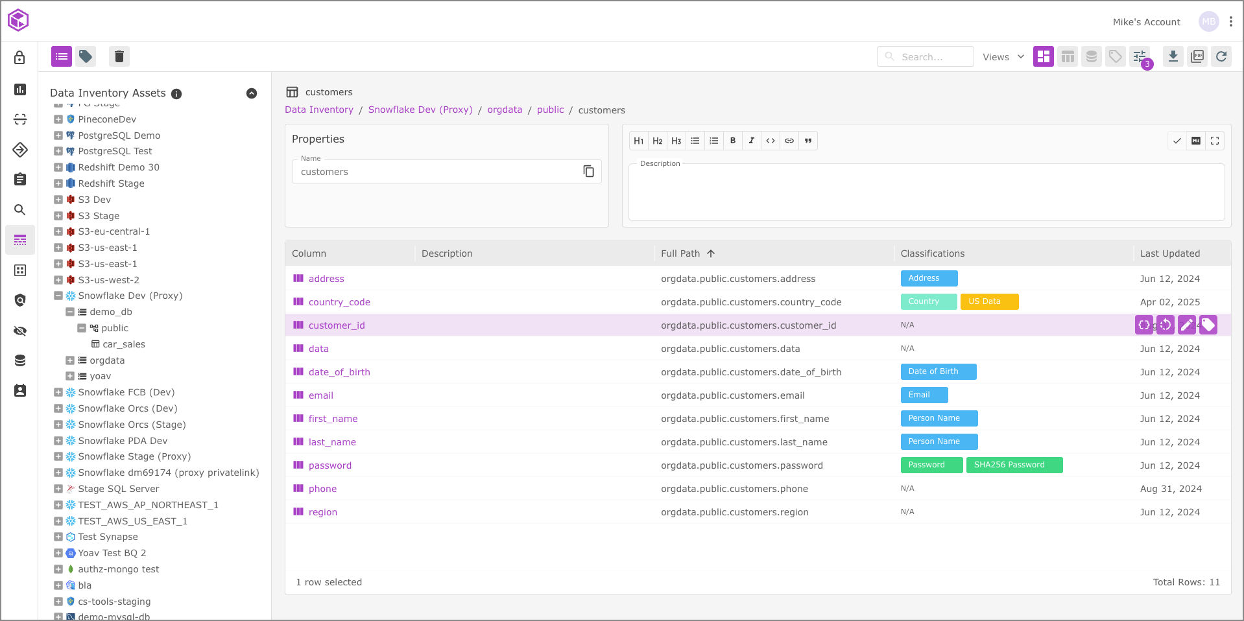
Task: Expand the PostgreSQL Demo tree node
Action: pos(58,135)
